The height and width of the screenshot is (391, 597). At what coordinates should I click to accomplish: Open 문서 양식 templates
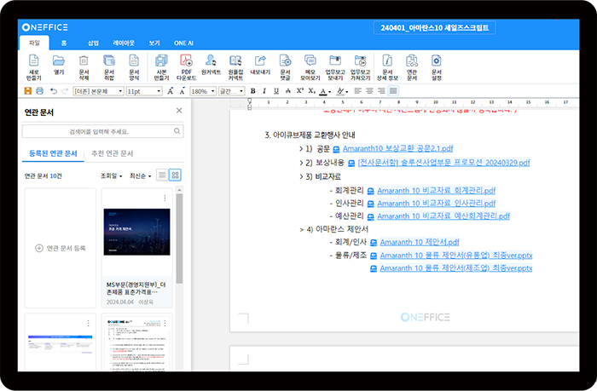tap(134, 67)
